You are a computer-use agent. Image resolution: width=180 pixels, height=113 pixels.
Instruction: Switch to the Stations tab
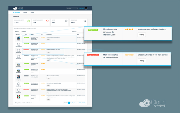(25, 12)
